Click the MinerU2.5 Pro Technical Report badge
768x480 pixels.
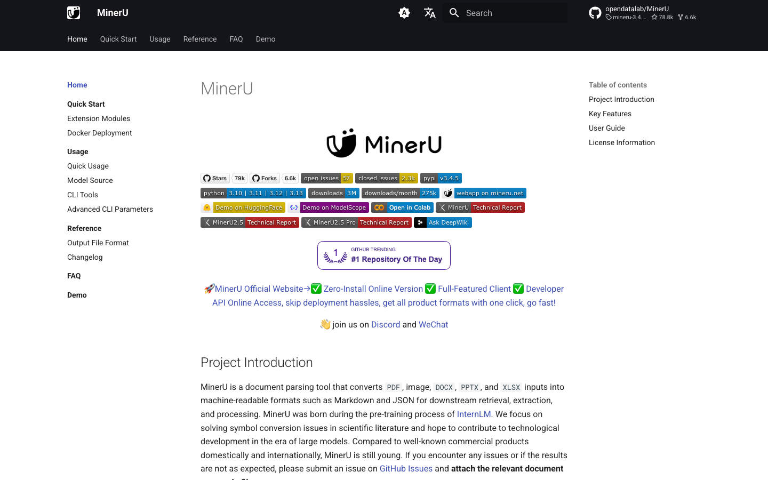coord(356,222)
